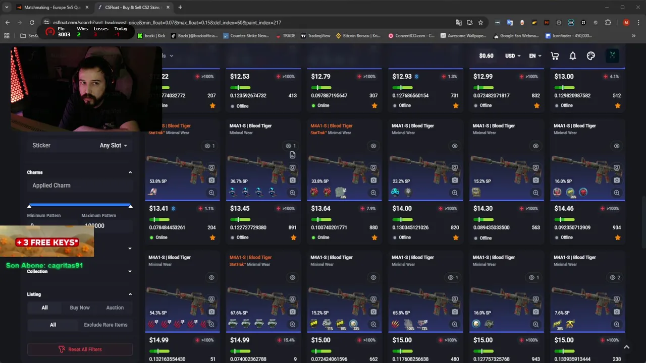Open the shopping cart

tap(555, 56)
